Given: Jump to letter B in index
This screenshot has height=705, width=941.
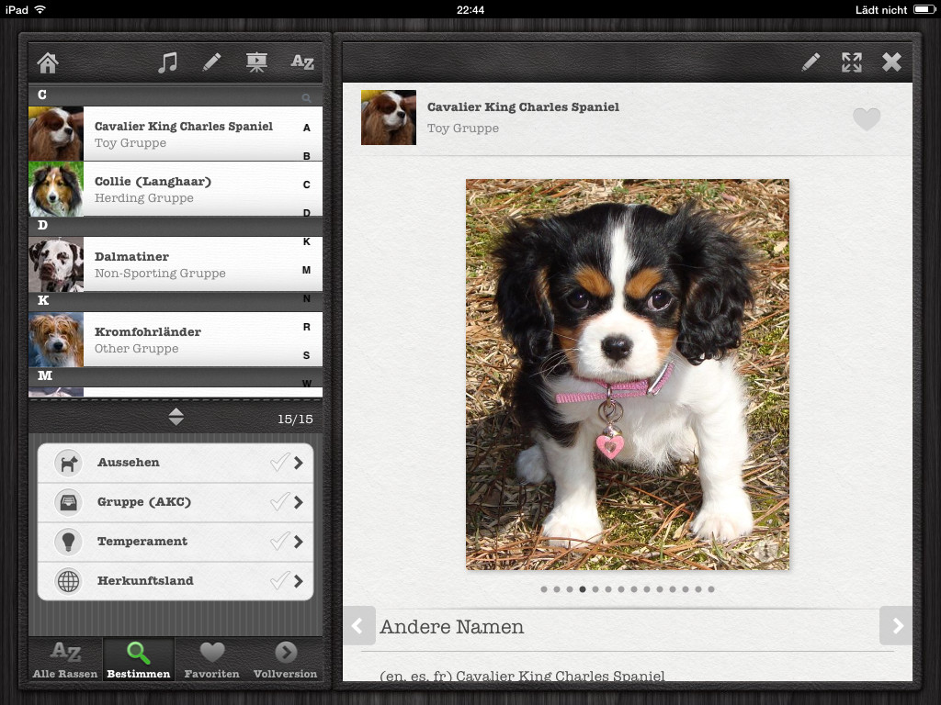Looking at the screenshot, I should click(307, 156).
